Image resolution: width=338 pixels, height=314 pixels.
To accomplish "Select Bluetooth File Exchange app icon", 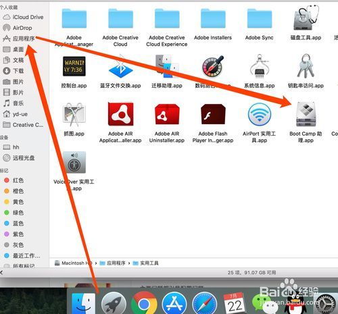I will [120, 66].
